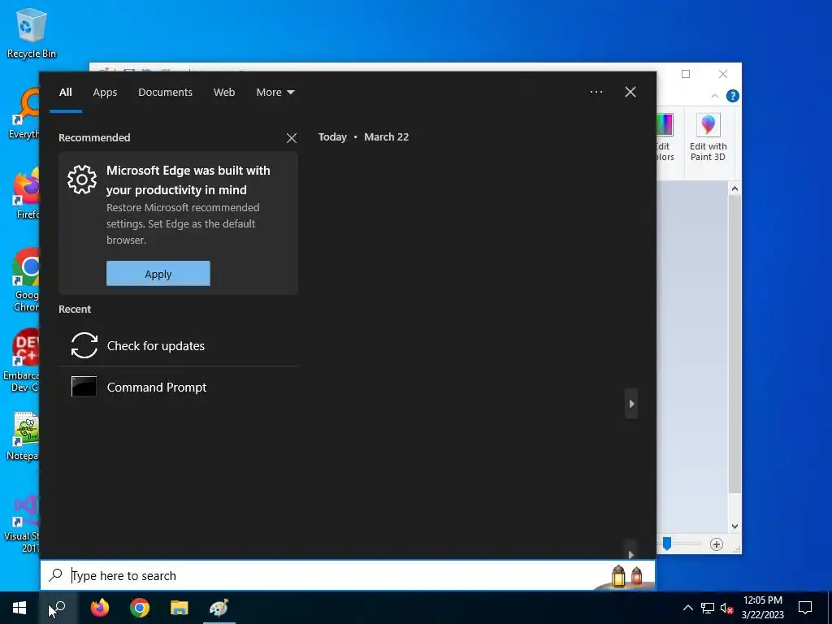Screen dimensions: 832x624
Task: Open Paint Help question mark icon
Action: click(732, 96)
